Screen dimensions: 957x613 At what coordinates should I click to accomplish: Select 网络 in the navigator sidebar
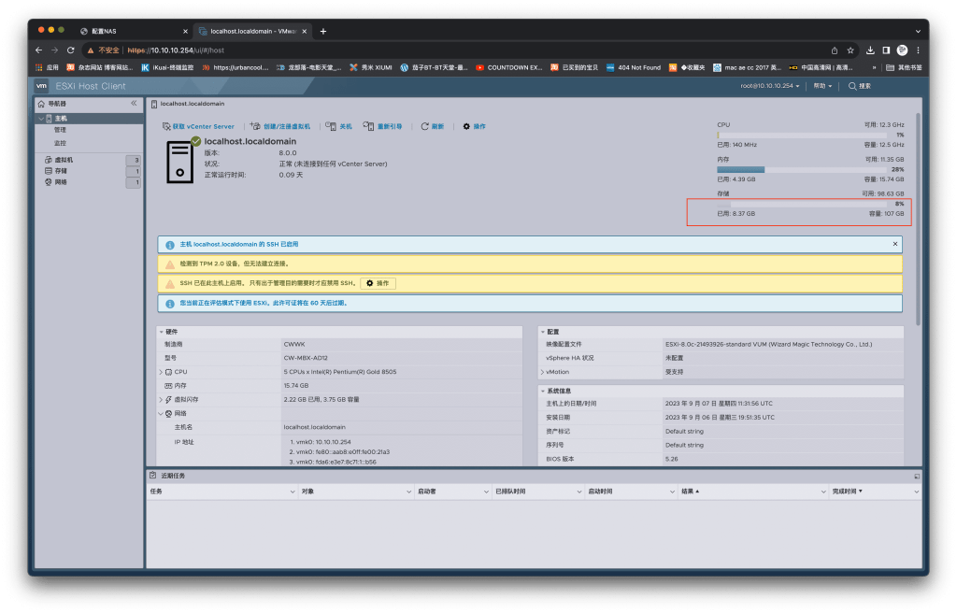(61, 182)
